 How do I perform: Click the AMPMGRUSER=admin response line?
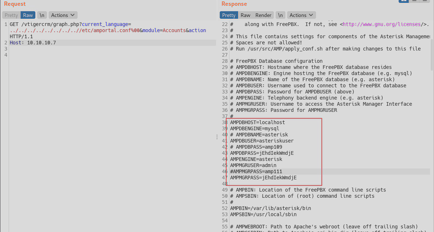pos(253,165)
